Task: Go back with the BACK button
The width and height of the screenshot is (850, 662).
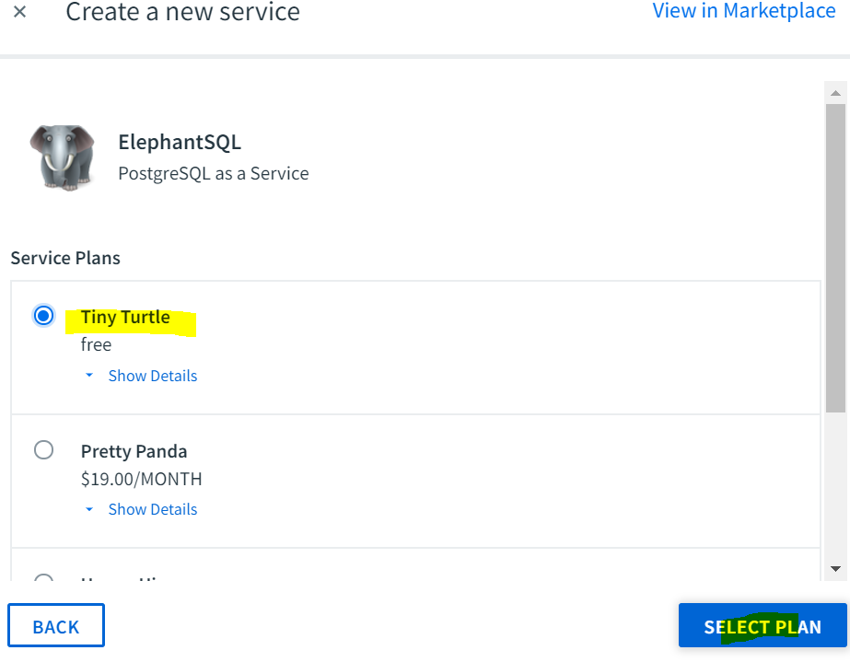Action: (x=56, y=626)
